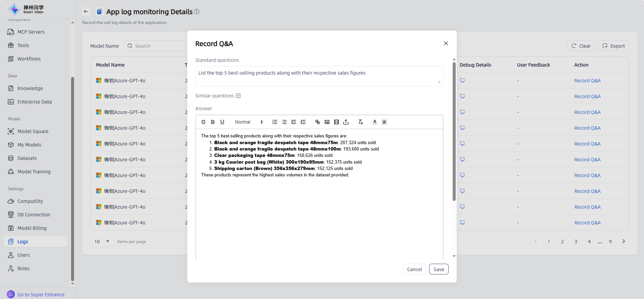644x299 pixels.
Task: Toggle bold formatting in answer editor
Action: pos(213,122)
